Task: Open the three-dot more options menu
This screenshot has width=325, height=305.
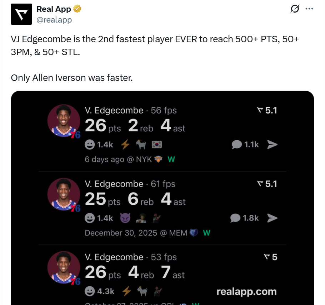Action: [309, 9]
